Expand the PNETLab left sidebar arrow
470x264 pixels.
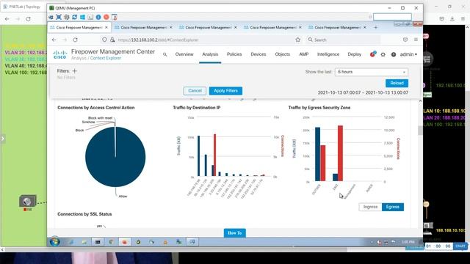[3, 139]
